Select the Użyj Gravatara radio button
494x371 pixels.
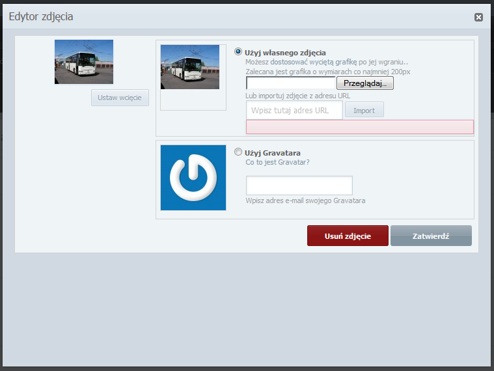[x=238, y=152]
